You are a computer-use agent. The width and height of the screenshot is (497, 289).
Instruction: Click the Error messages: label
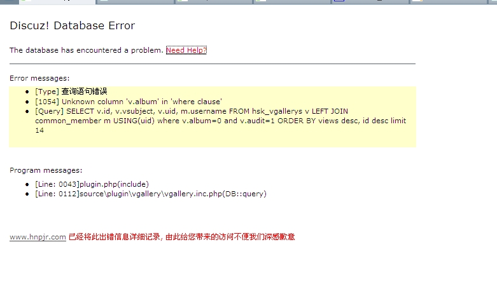[x=39, y=78]
